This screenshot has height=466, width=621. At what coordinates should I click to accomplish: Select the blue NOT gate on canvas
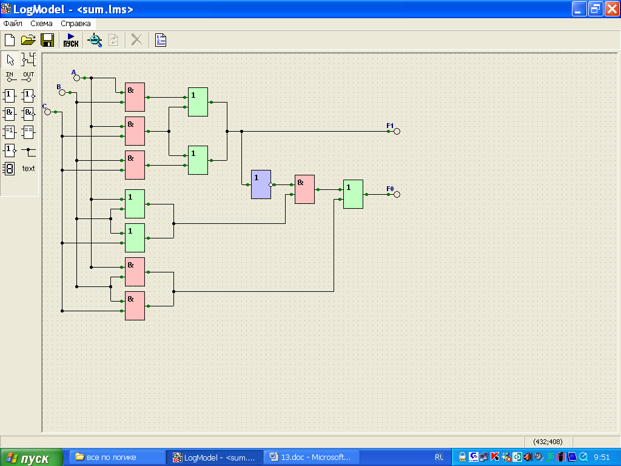point(261,184)
